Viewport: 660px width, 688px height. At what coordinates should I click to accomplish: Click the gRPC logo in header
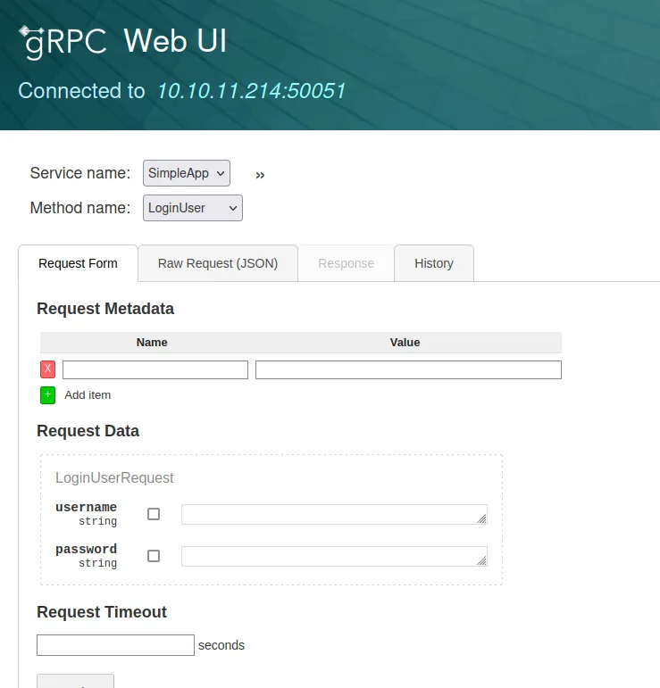pyautogui.click(x=63, y=42)
